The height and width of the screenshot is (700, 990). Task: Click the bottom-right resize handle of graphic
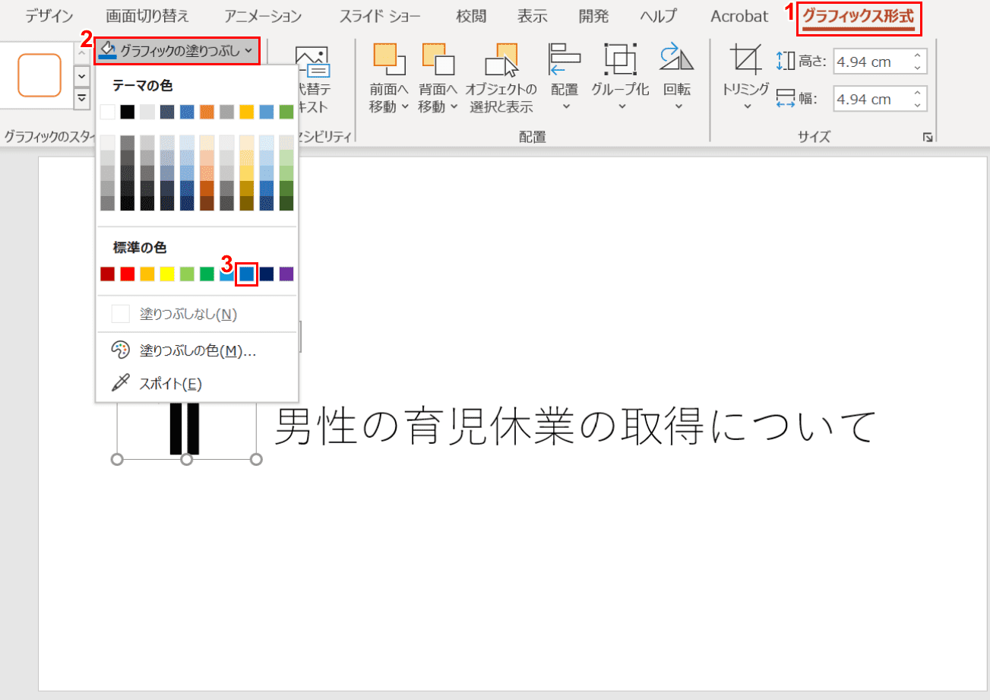pyautogui.click(x=256, y=459)
